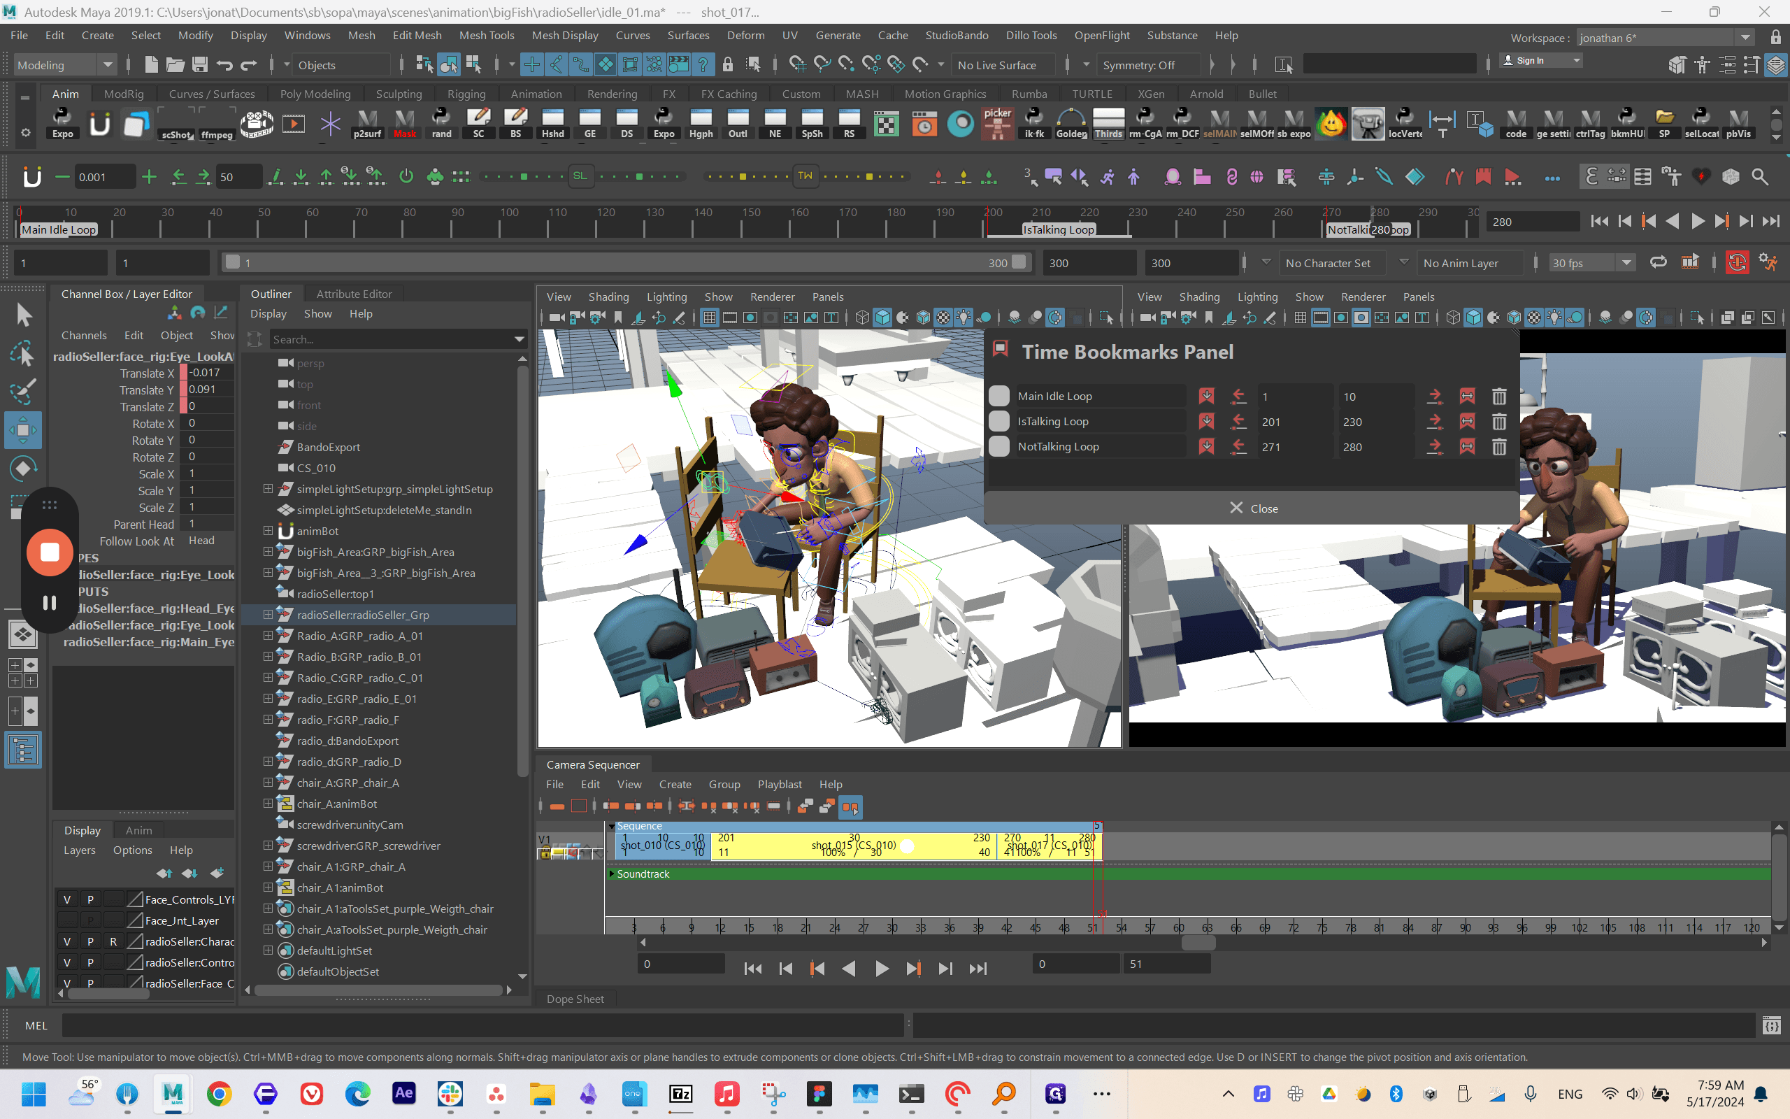Screen dimensions: 1790x1119
Task: Click the Undo arrow icon
Action: click(x=224, y=65)
